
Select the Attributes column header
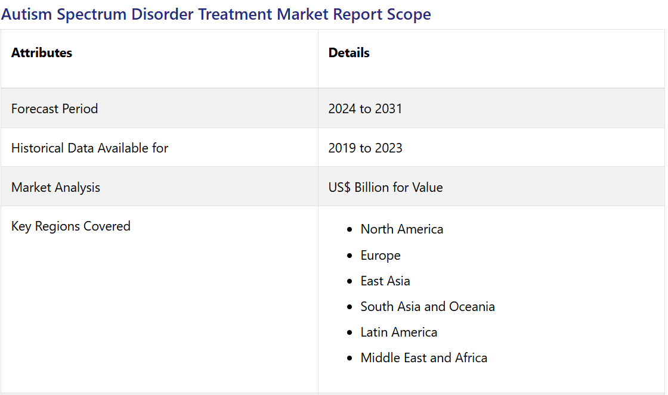click(x=42, y=53)
